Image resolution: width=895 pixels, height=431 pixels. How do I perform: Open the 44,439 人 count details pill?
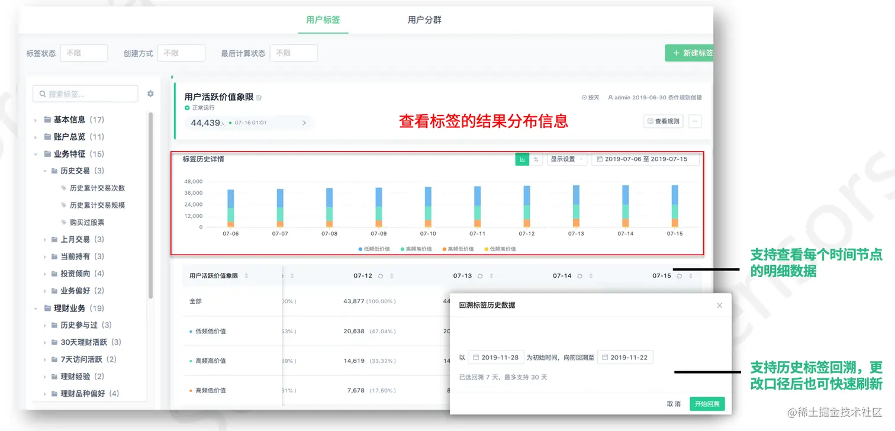click(x=249, y=123)
